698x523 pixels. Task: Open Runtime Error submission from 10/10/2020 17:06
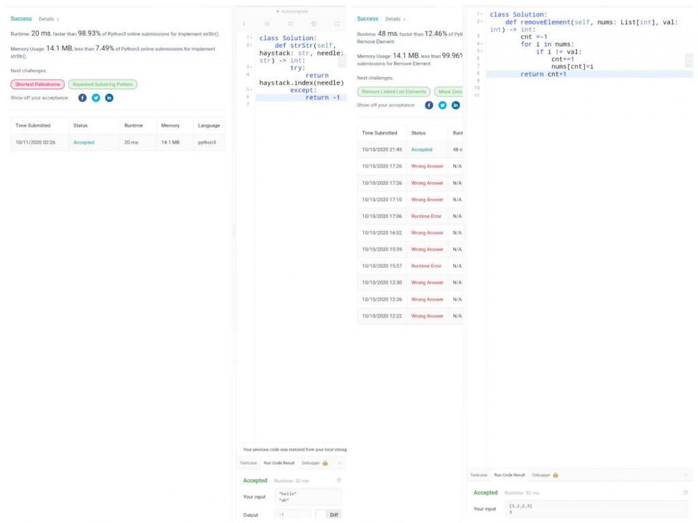(x=426, y=216)
